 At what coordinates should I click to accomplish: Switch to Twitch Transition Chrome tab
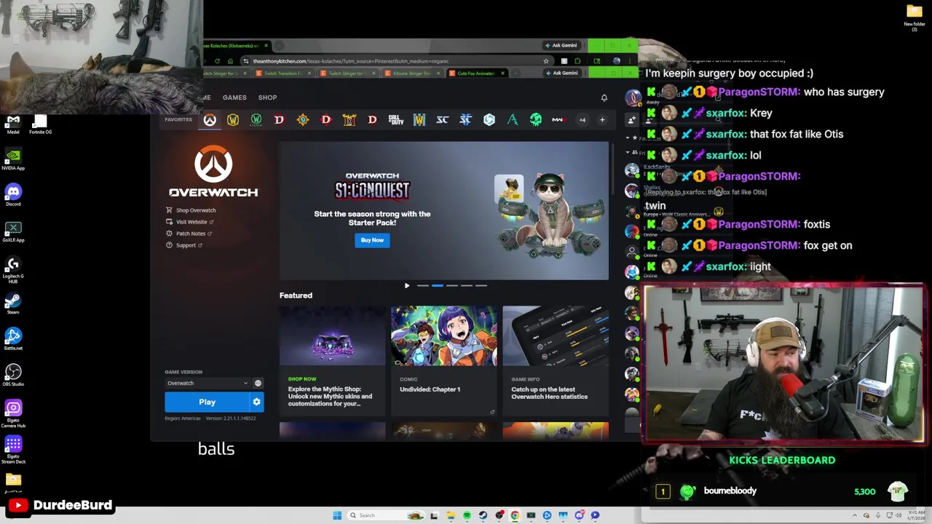tap(283, 74)
